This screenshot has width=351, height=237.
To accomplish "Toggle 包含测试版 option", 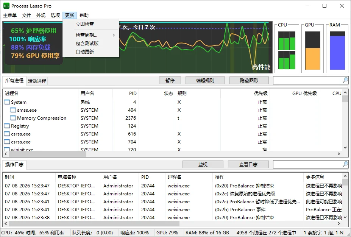I will tap(90, 44).
